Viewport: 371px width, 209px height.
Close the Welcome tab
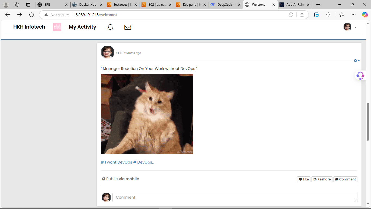click(273, 5)
